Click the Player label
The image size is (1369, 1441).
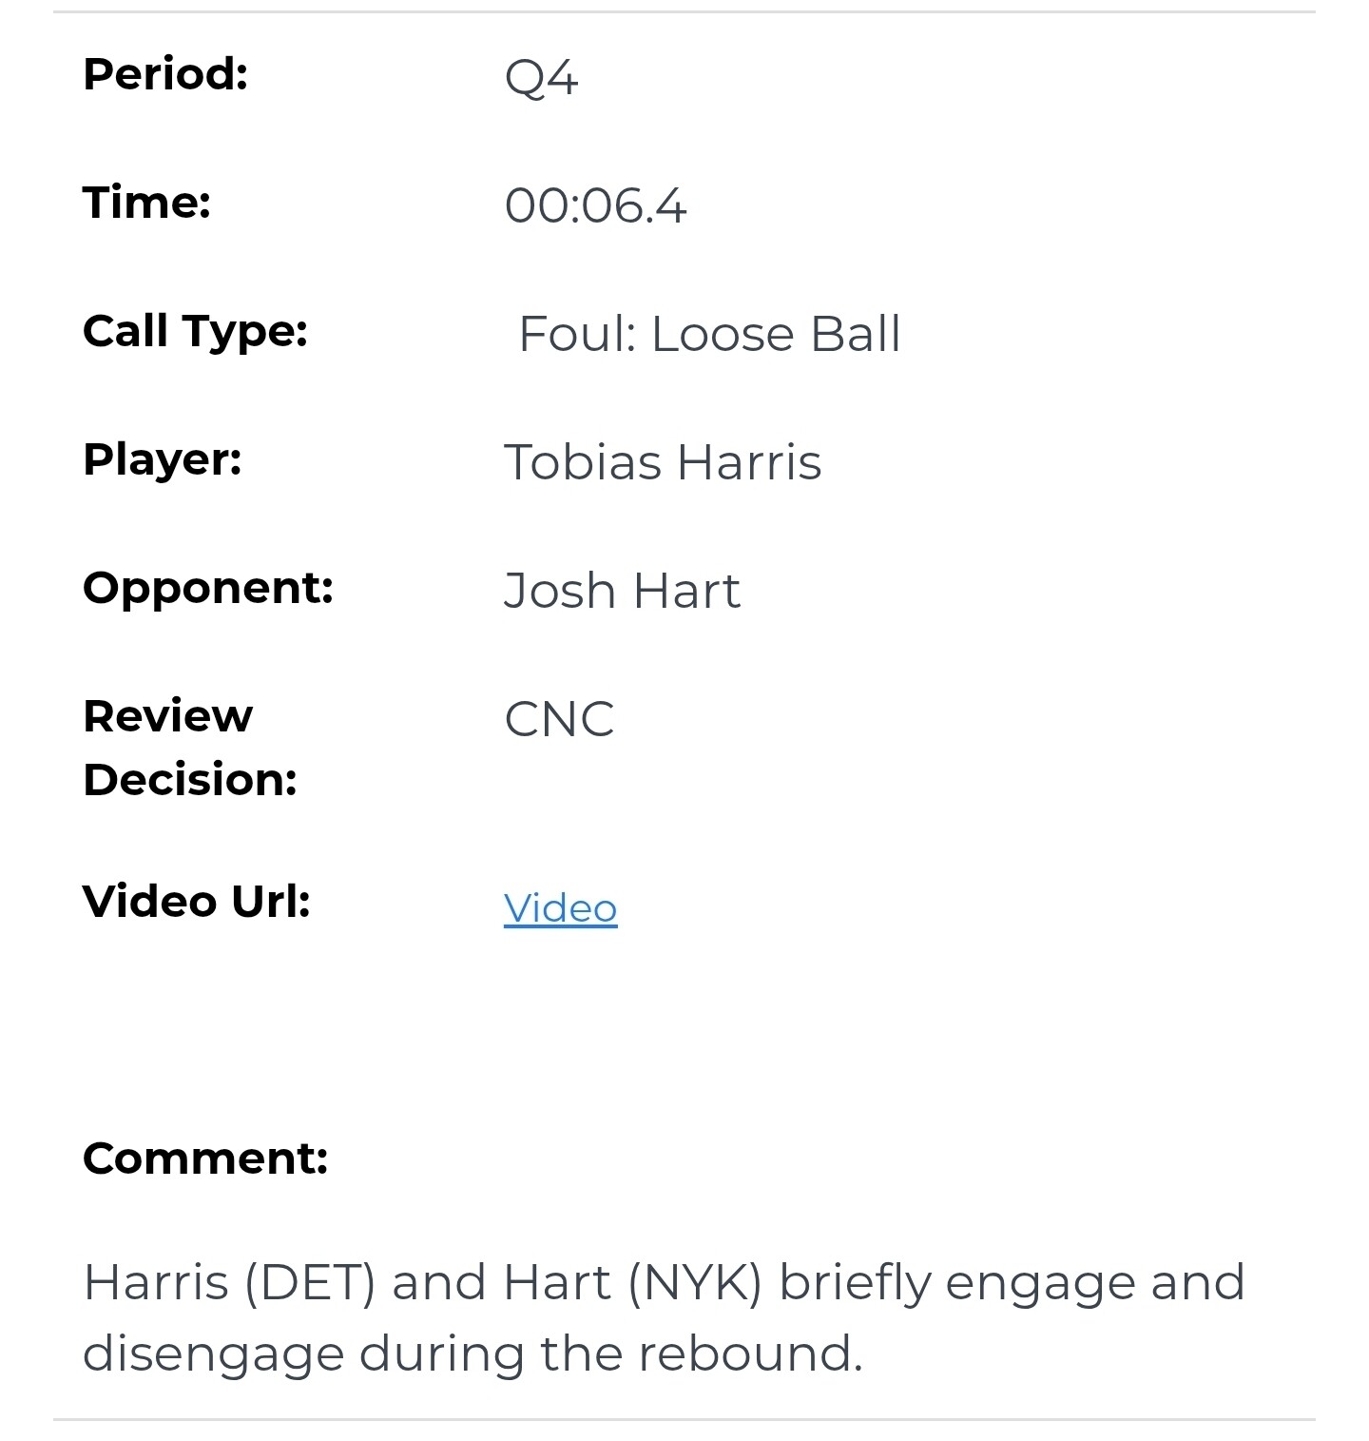(x=162, y=460)
